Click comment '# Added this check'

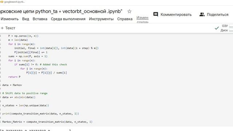(x=54, y=64)
